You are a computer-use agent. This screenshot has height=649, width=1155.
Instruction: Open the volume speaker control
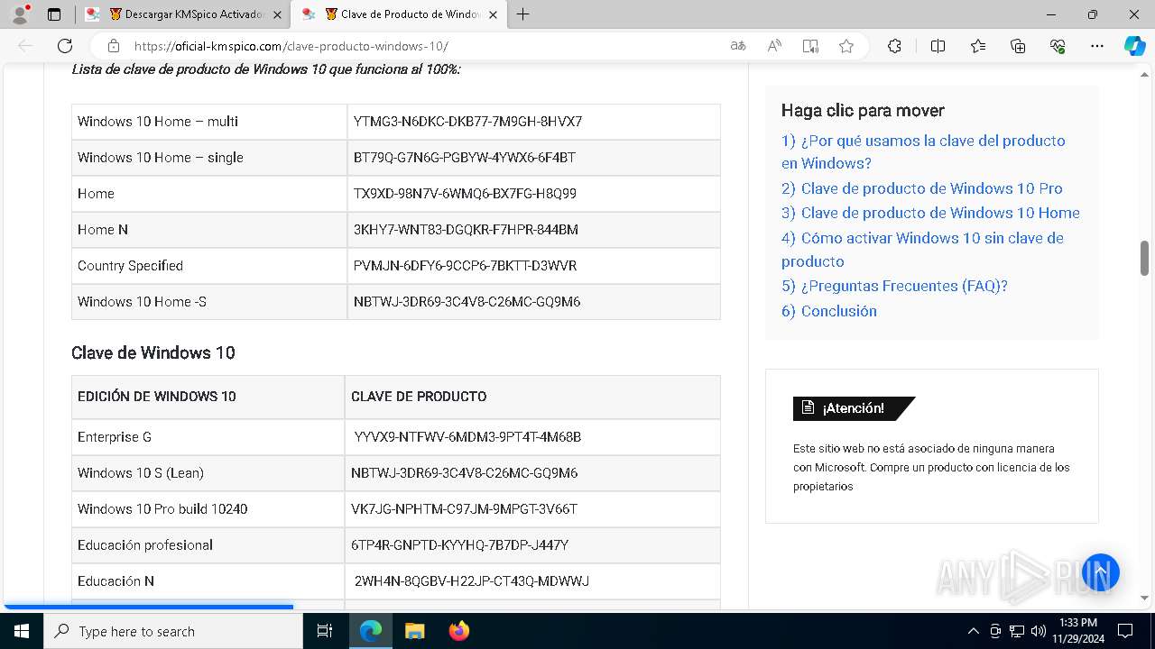pos(1038,631)
